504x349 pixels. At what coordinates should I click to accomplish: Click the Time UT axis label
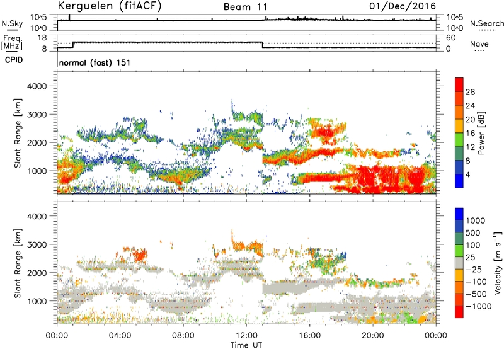pos(246,345)
